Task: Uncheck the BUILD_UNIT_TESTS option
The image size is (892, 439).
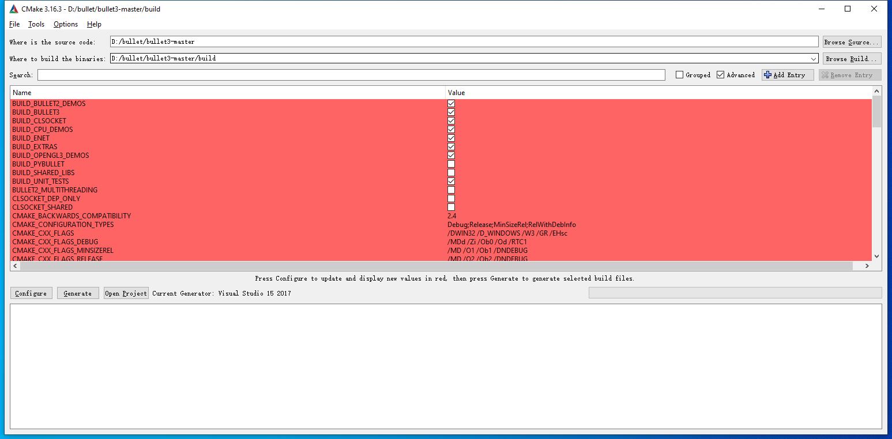Action: tap(451, 181)
